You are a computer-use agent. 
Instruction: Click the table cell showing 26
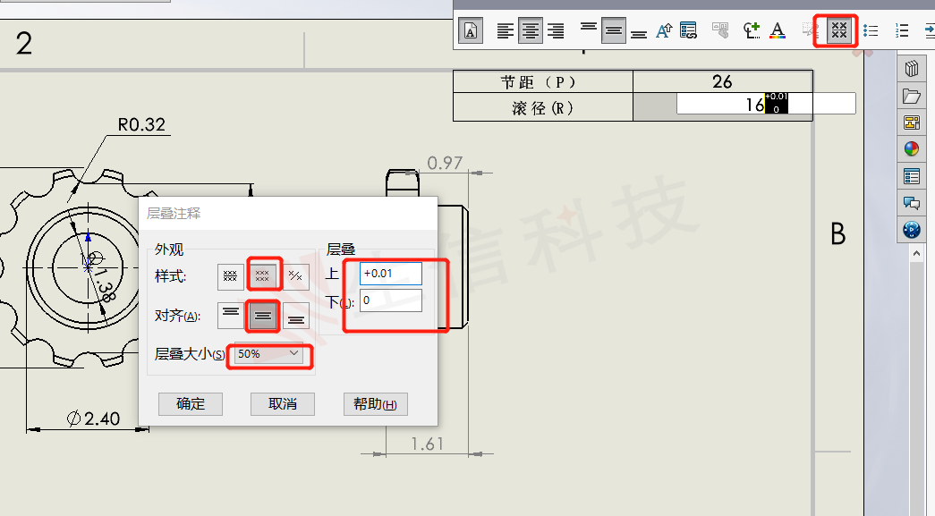[x=723, y=81]
